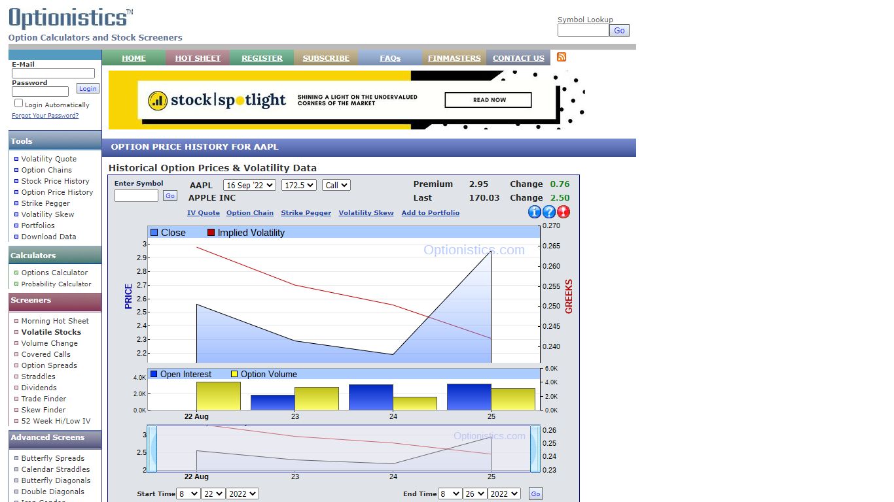Viewport: 894px width, 502px height.
Task: Open Volatility Quote in Tools sidebar
Action: pos(49,159)
